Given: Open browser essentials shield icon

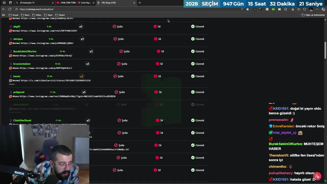Looking at the screenshot, I should (x=305, y=9).
